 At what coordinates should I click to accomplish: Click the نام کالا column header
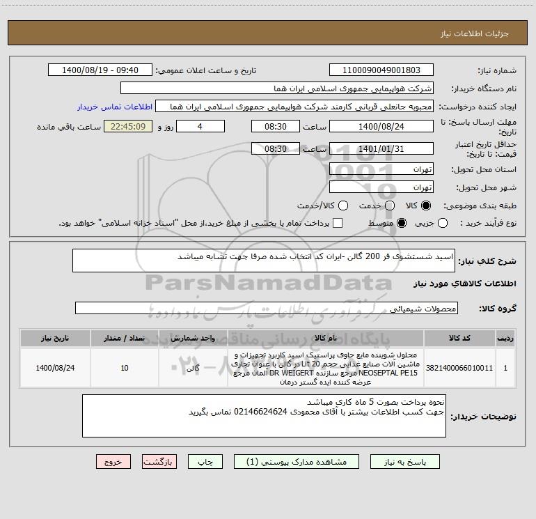(x=326, y=338)
